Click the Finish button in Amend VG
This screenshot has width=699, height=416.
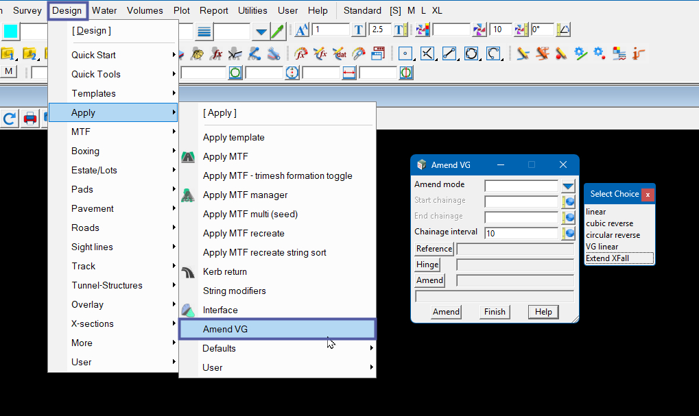click(495, 312)
